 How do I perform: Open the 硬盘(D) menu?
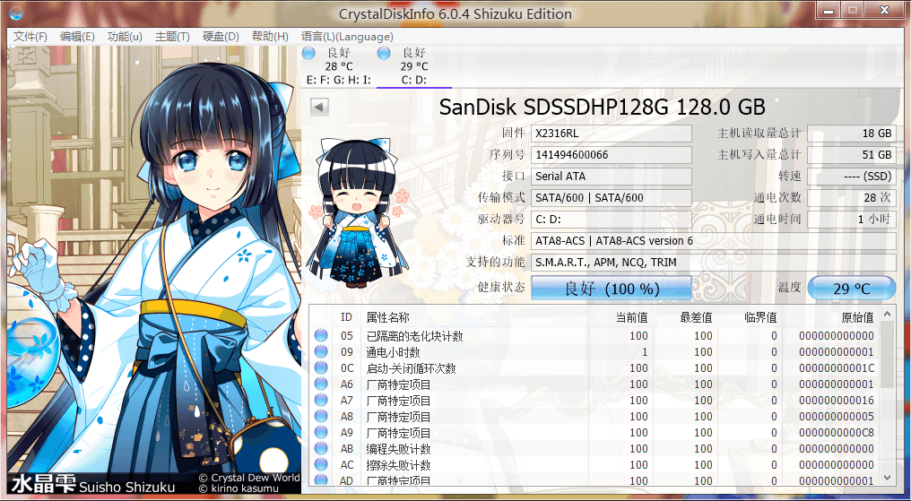(221, 37)
